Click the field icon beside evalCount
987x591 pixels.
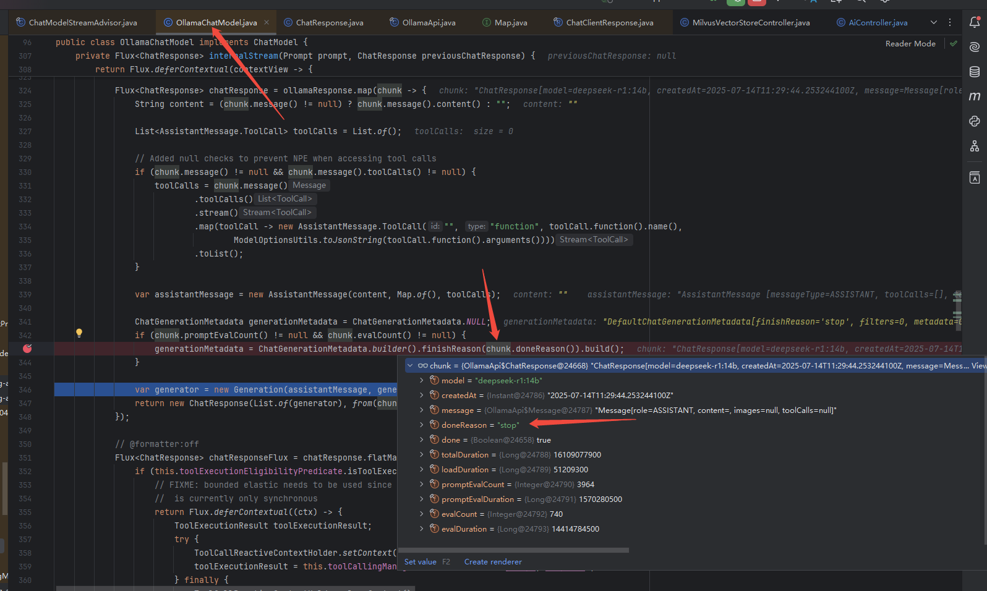click(434, 514)
